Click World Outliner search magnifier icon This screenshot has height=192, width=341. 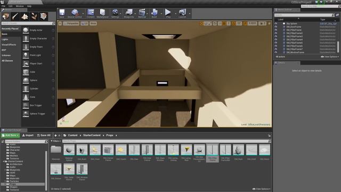point(333,15)
